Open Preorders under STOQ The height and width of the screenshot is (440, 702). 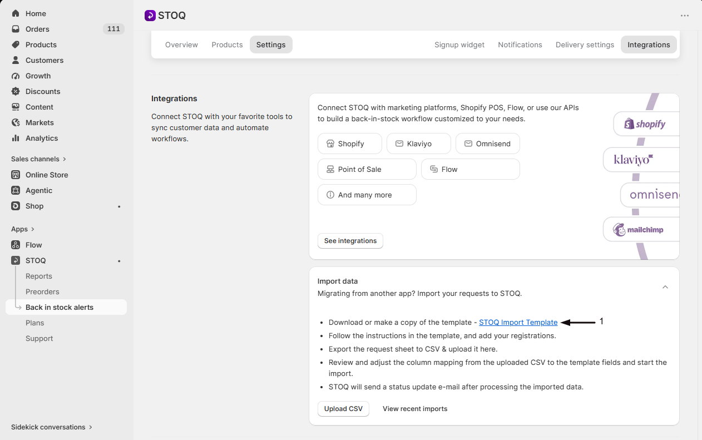[42, 291]
